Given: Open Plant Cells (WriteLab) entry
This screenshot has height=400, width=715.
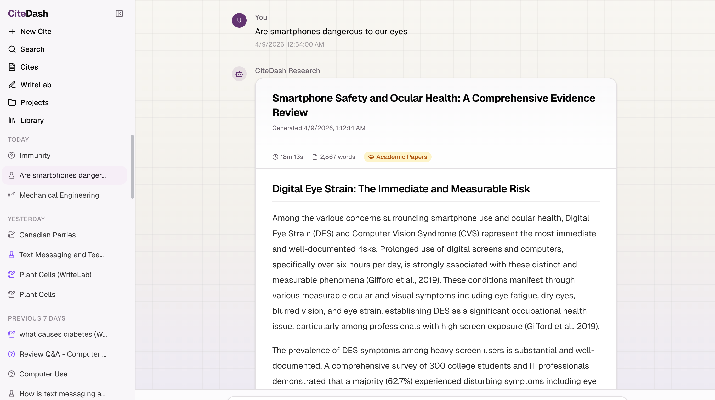Looking at the screenshot, I should click(55, 275).
